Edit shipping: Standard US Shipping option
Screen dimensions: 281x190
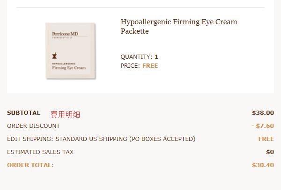pos(101,139)
